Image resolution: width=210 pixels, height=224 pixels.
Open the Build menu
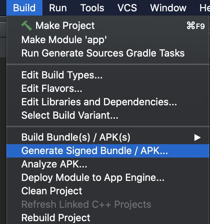coord(24,8)
